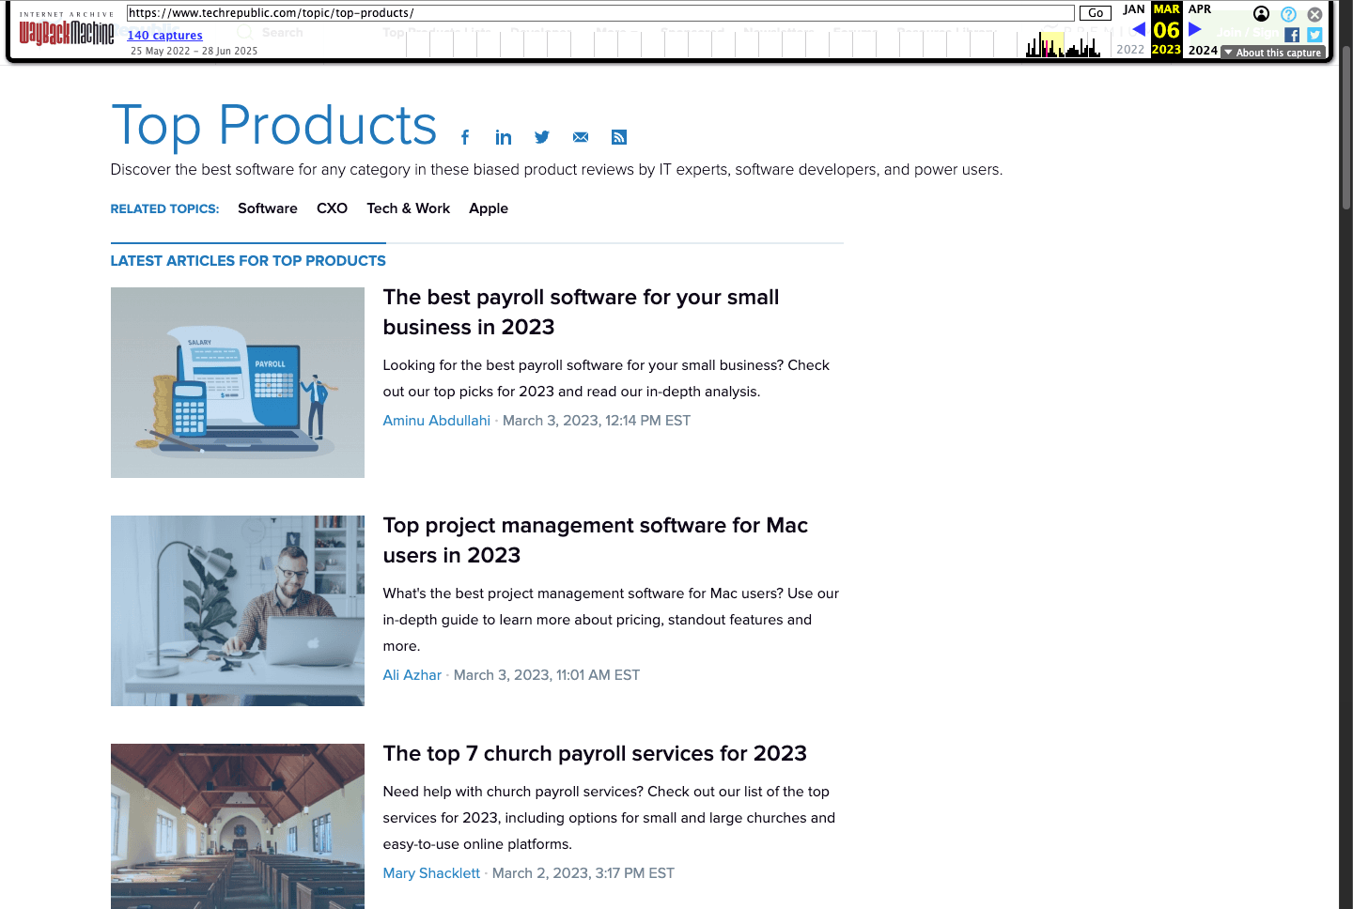The image size is (1353, 909).
Task: Share Top Products via LinkedIn icon
Action: [x=504, y=138]
